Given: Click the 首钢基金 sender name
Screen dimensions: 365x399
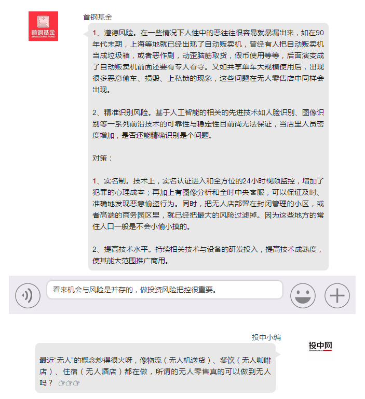Looking at the screenshot, I should pos(98,17).
